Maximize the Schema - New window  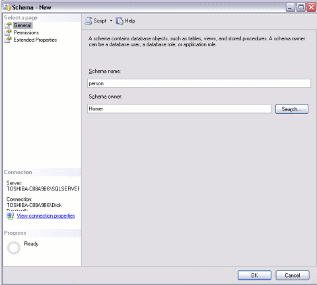[x=301, y=7]
